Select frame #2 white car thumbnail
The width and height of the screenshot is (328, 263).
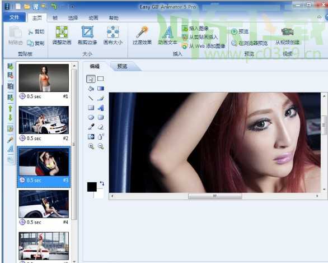[x=44, y=120]
